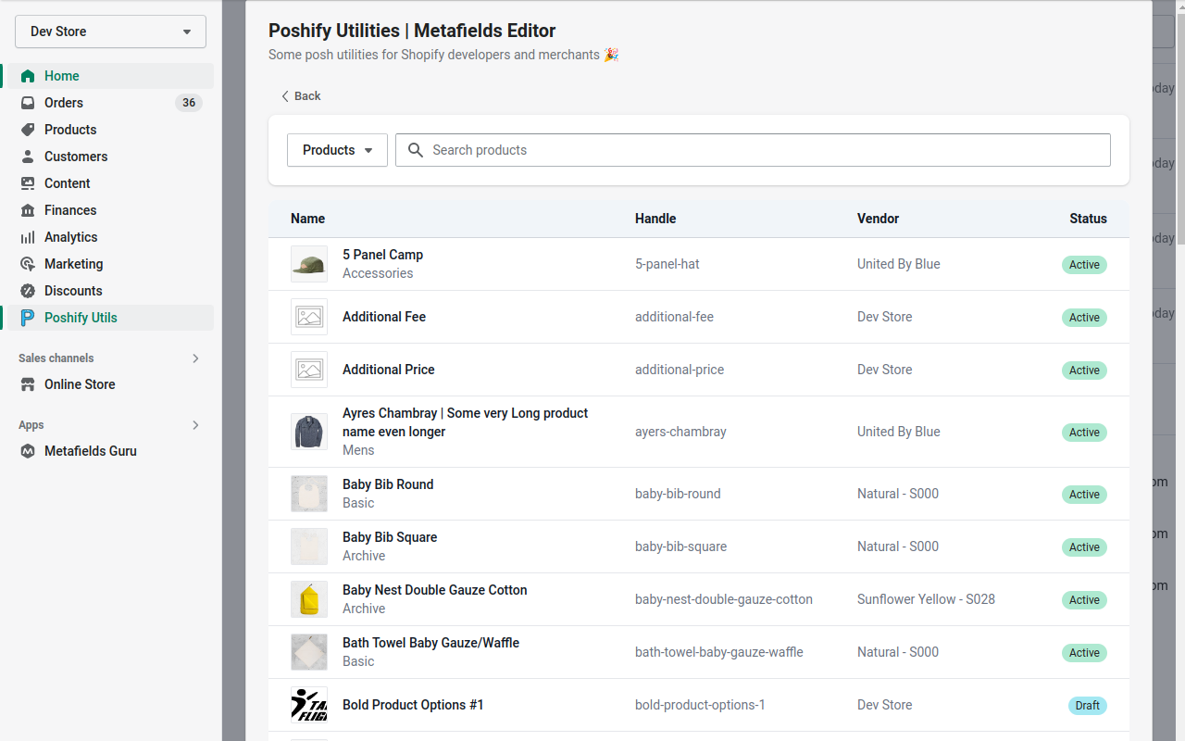Click the Orders inbox icon
1185x741 pixels.
[28, 103]
